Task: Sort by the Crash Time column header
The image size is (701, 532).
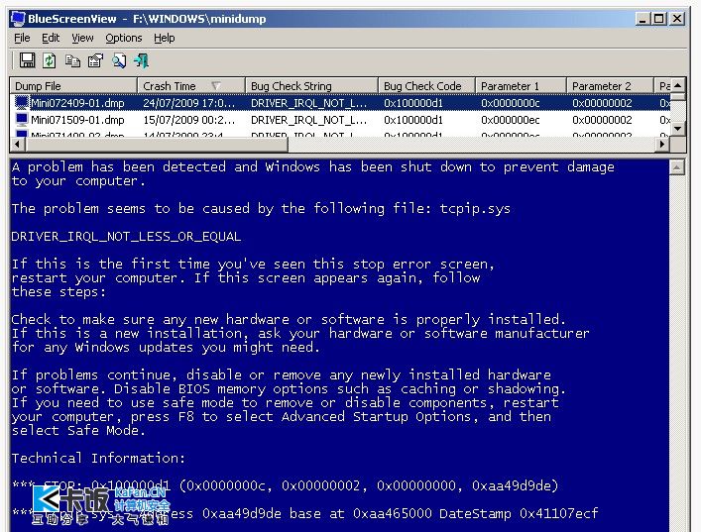Action: [x=191, y=86]
